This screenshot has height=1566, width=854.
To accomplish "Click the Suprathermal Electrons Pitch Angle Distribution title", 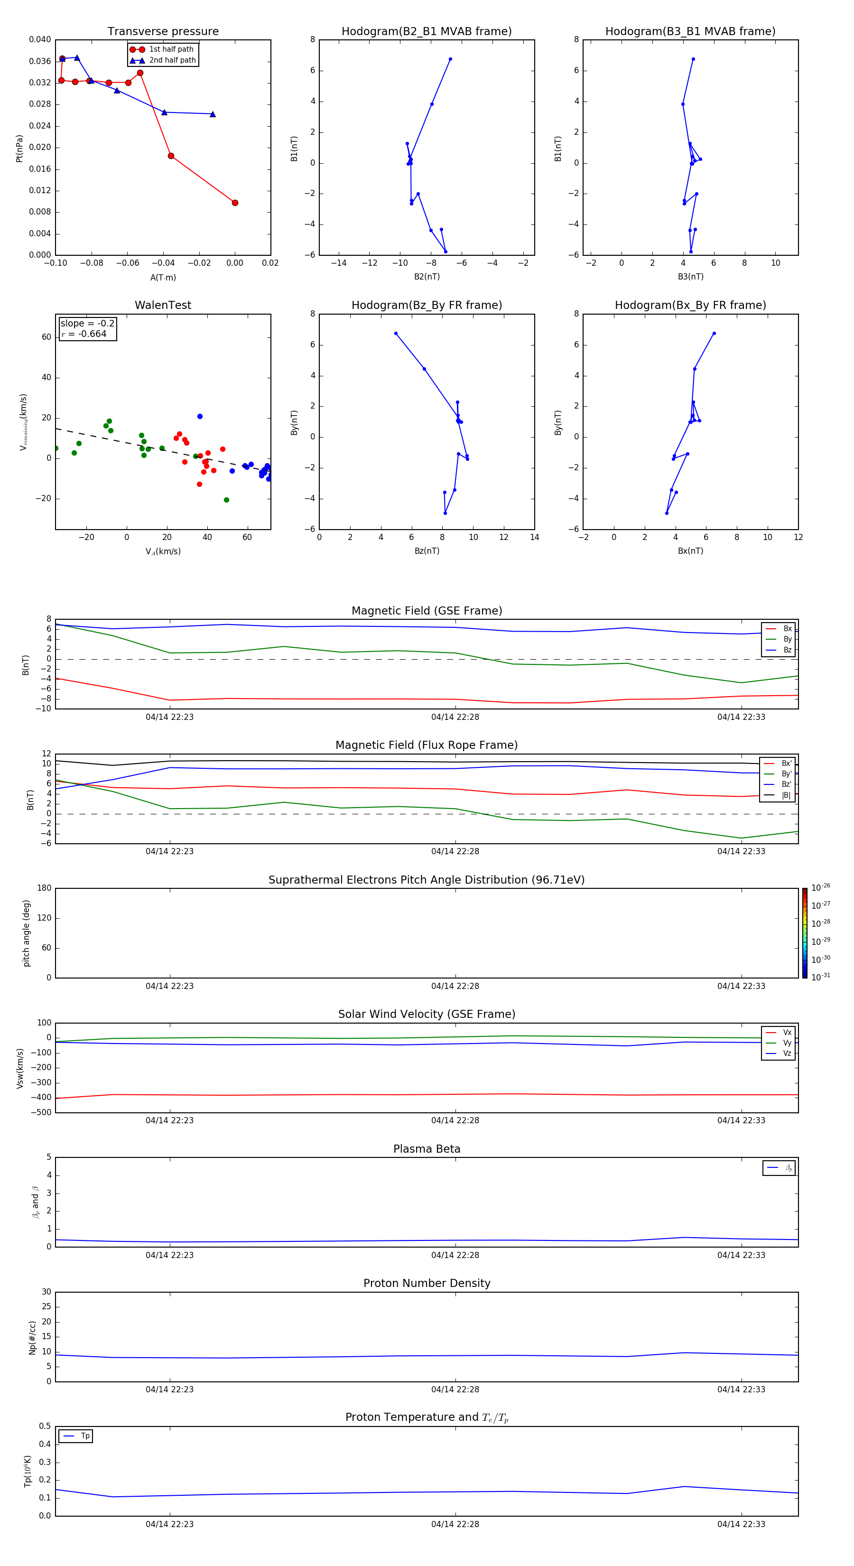I will 427,880.
